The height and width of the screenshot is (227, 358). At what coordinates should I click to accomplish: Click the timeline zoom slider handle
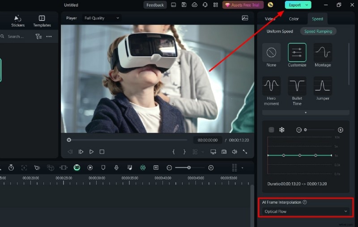pos(189,168)
